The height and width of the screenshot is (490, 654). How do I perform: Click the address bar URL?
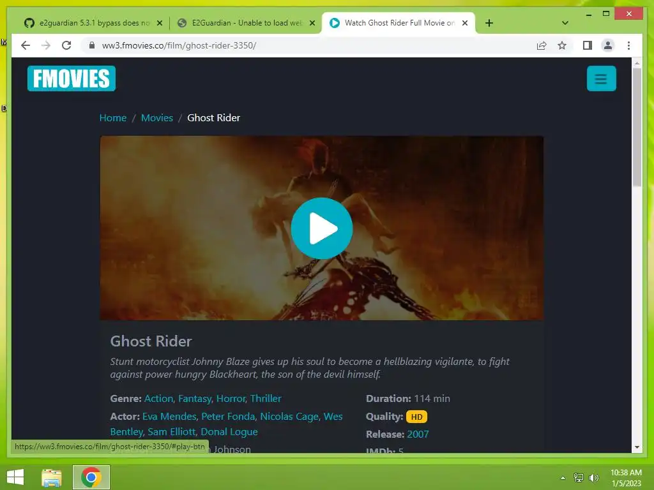(x=179, y=45)
